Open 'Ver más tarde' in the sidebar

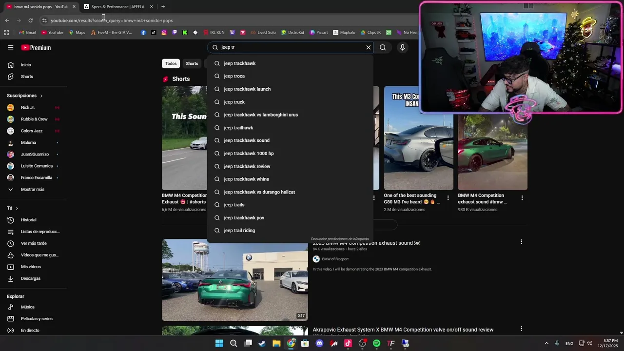point(33,243)
